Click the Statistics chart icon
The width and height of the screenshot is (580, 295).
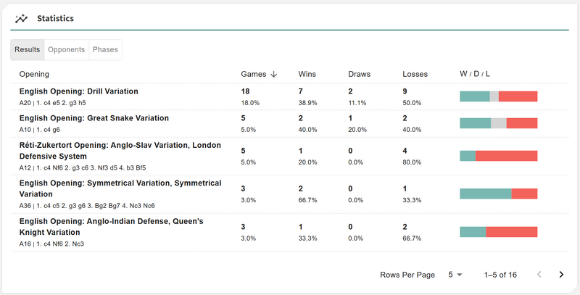coord(22,18)
